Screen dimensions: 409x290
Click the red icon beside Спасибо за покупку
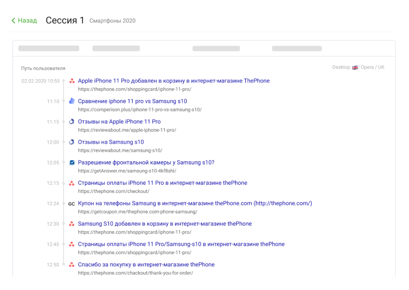(x=72, y=265)
